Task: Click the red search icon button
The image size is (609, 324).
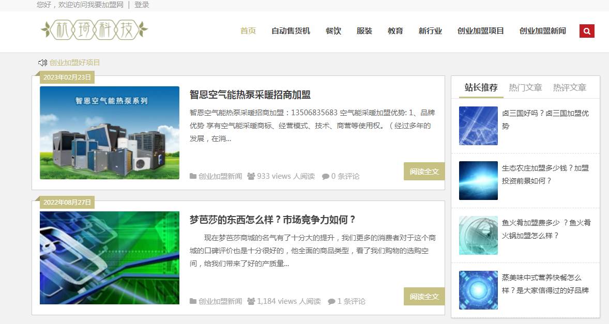Action: (587, 31)
